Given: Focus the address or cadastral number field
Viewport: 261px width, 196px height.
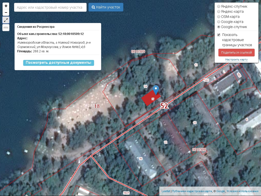Looking at the screenshot, I should [50, 7].
